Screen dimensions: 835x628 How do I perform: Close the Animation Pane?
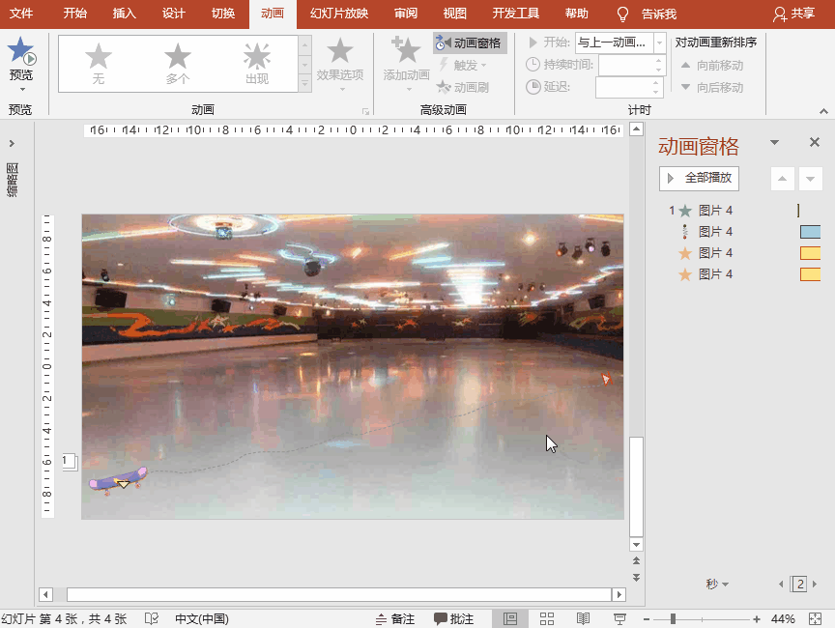point(815,142)
